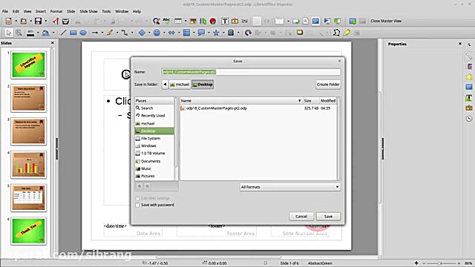This screenshot has width=475, height=267.
Task: Open the Lines and Arrows dropdown arrow
Action: pos(102,33)
